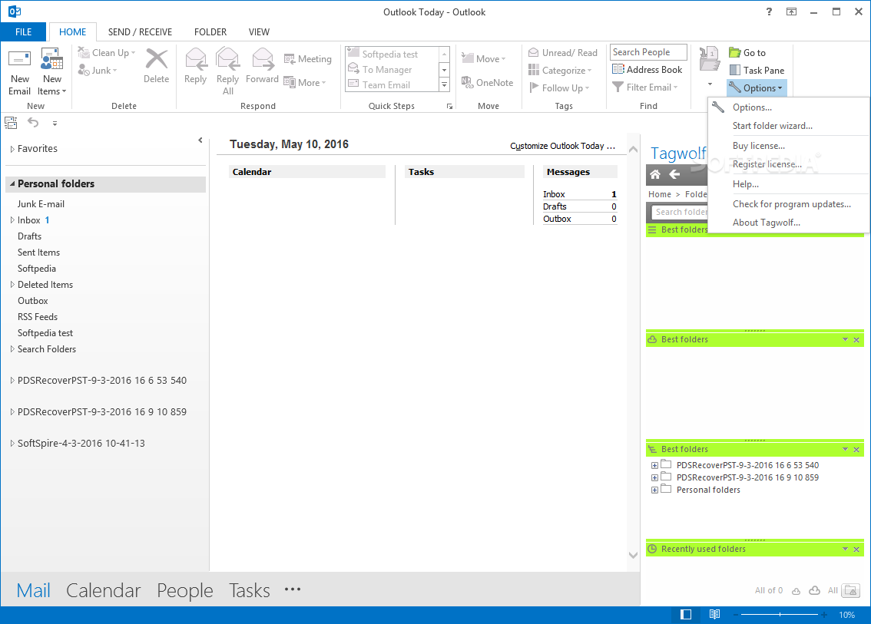Click the zoom slider in status bar

779,615
